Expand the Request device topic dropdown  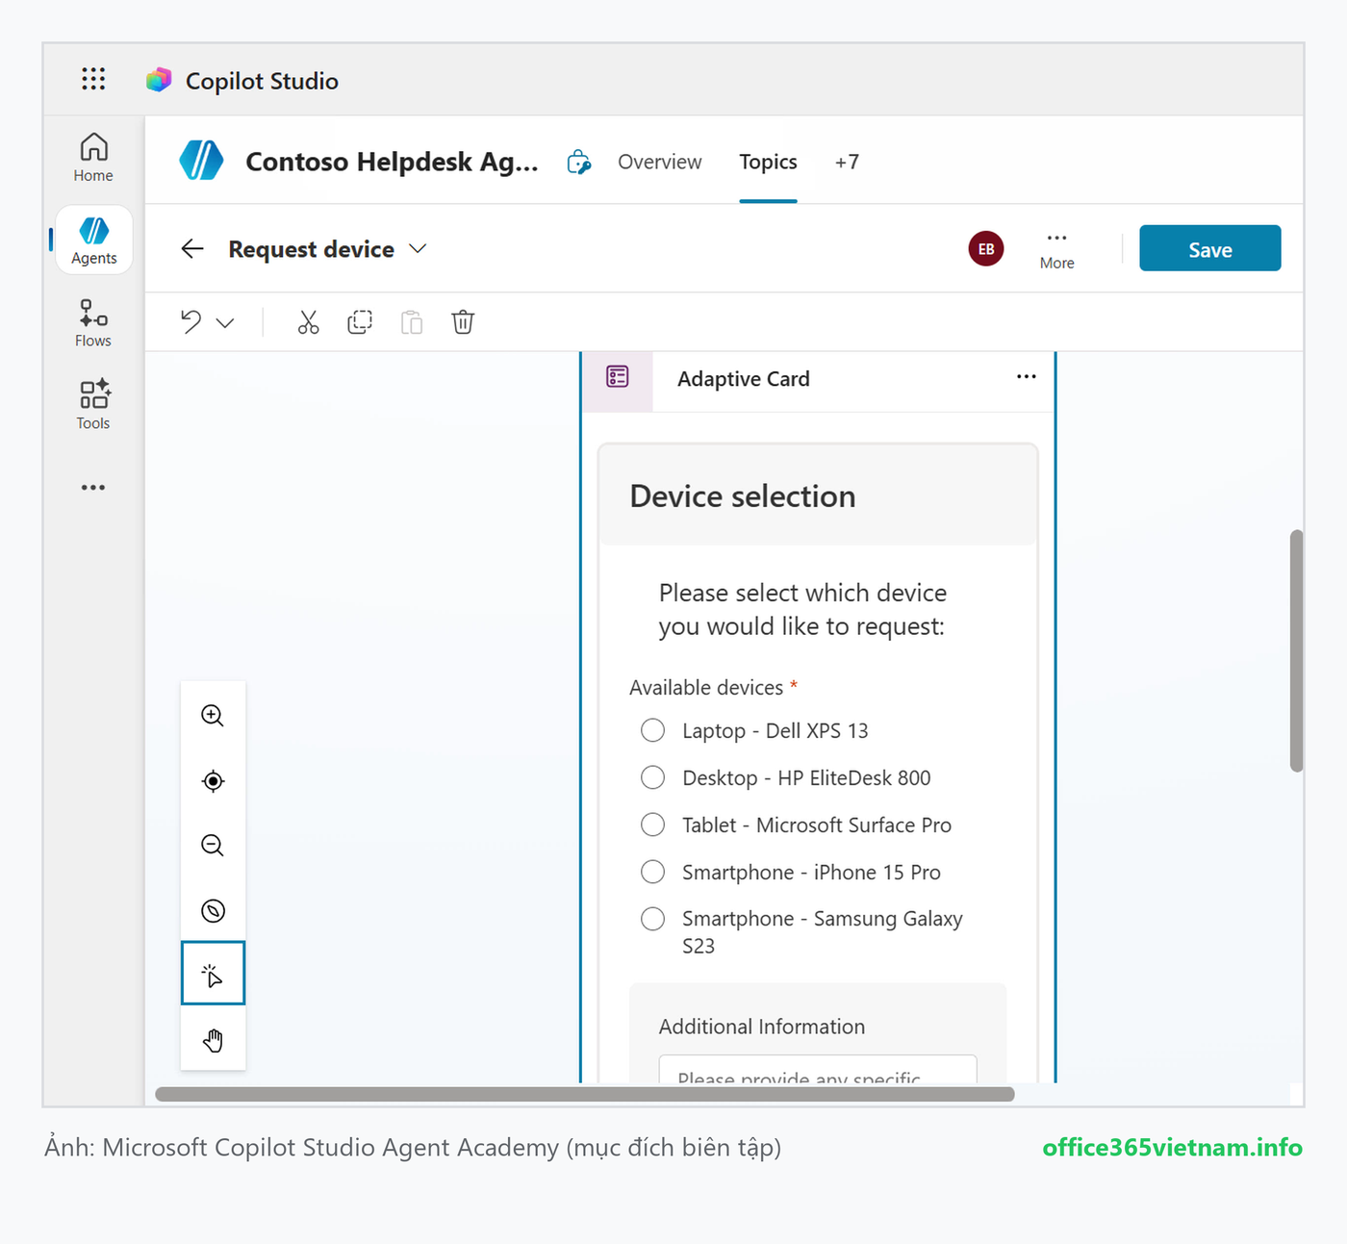(418, 249)
